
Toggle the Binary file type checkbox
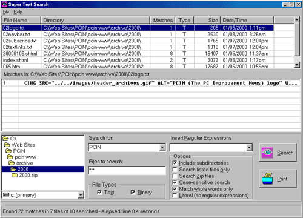tap(133, 192)
